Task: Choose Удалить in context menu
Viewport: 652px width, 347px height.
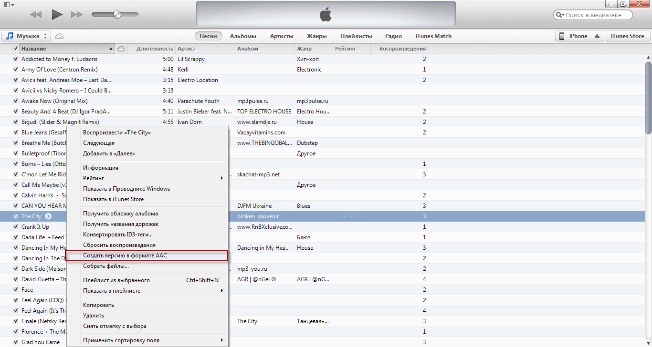Action: pyautogui.click(x=147, y=316)
